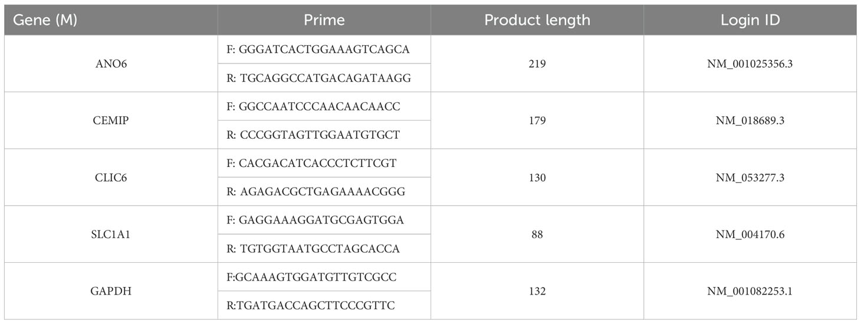Click the Product length column header
The image size is (861, 324).
537,19
